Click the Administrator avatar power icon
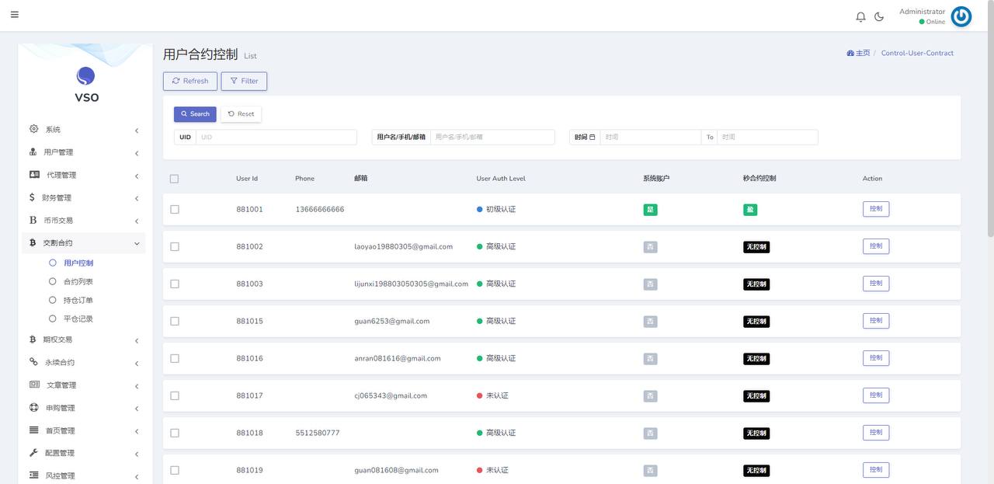Viewport: 994px width, 484px height. tap(961, 16)
